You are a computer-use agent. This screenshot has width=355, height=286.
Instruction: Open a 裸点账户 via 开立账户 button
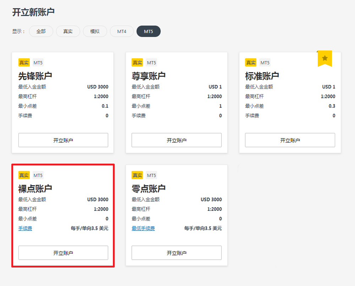63,253
